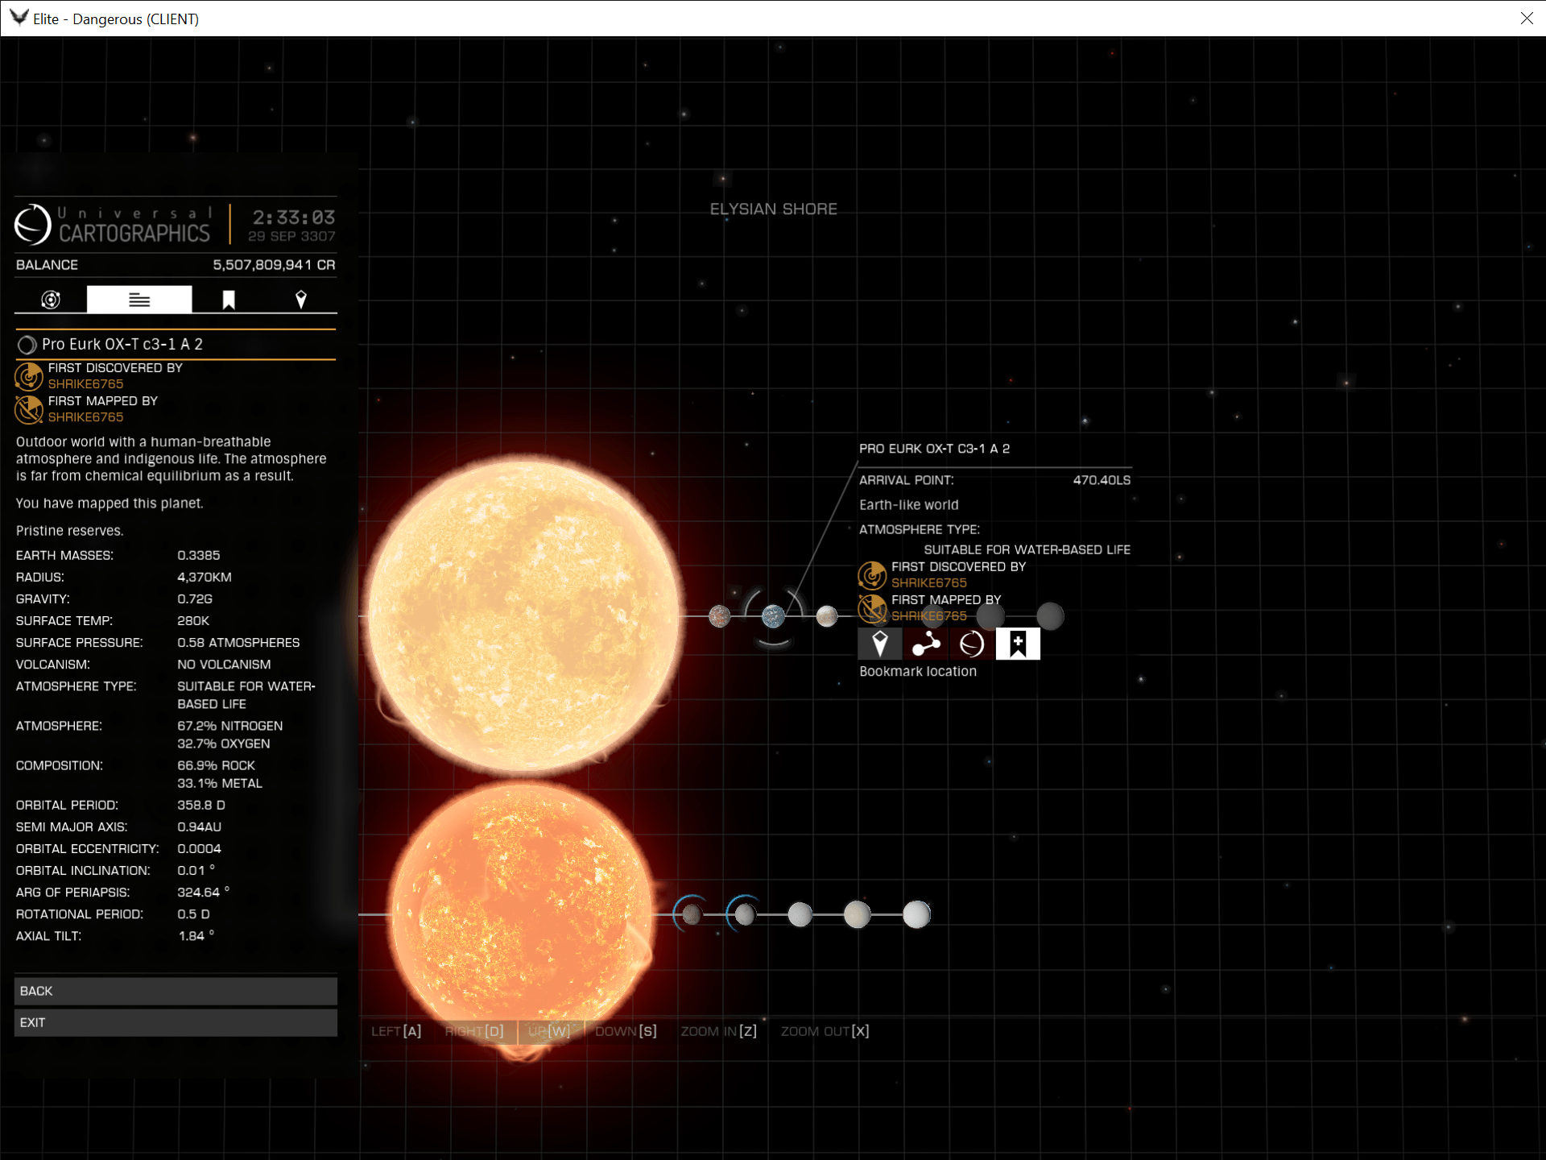Click the ARG OF PERIAPSIS value 324.64°
Viewport: 1546px width, 1160px height.
click(x=203, y=893)
